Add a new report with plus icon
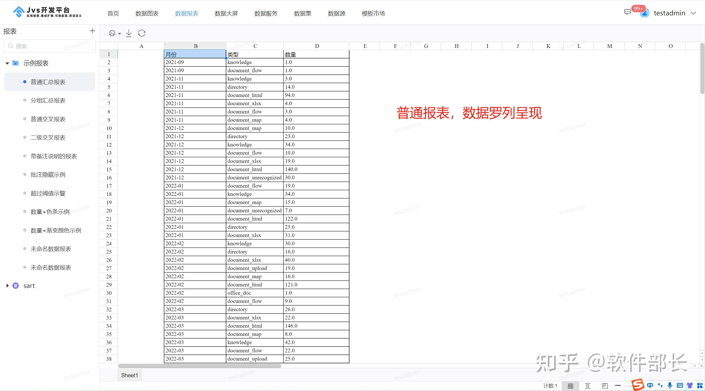 pyautogui.click(x=93, y=31)
